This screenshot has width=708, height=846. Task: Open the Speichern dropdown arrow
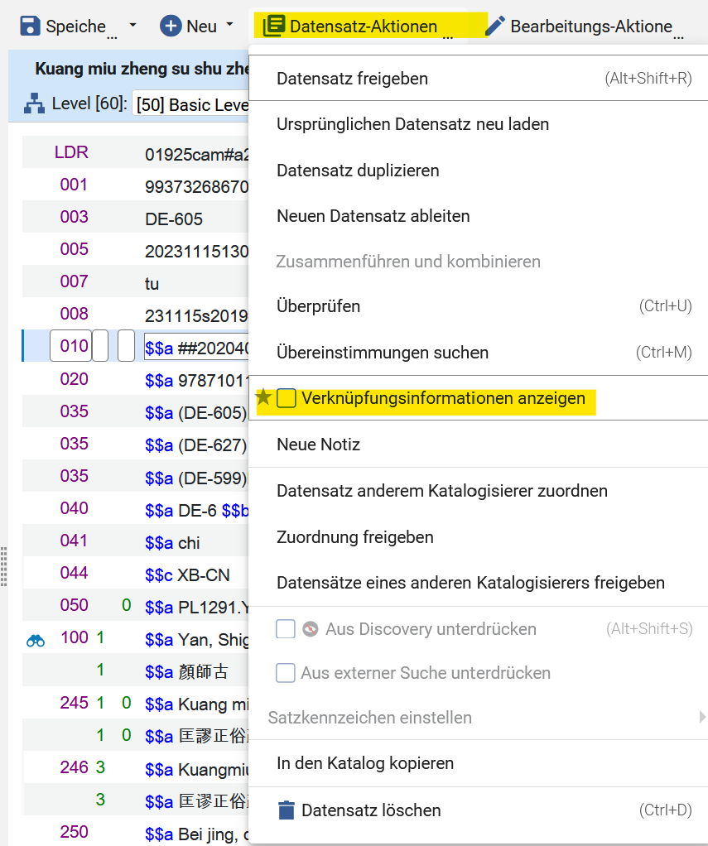132,26
